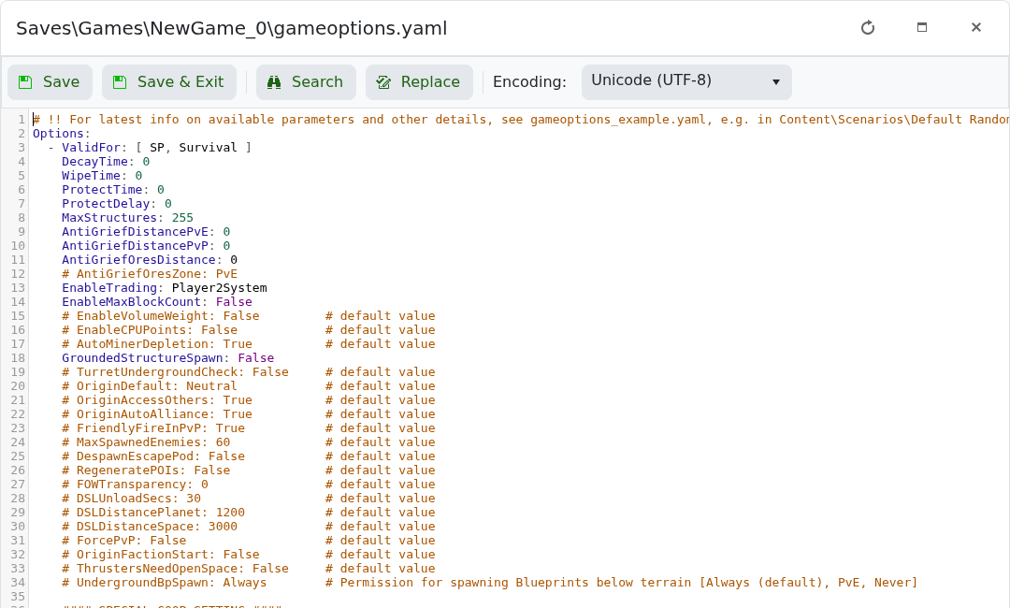Click 'gameoptions_example.yaml' in line 1 comment
The image size is (1010, 608).
coord(618,120)
